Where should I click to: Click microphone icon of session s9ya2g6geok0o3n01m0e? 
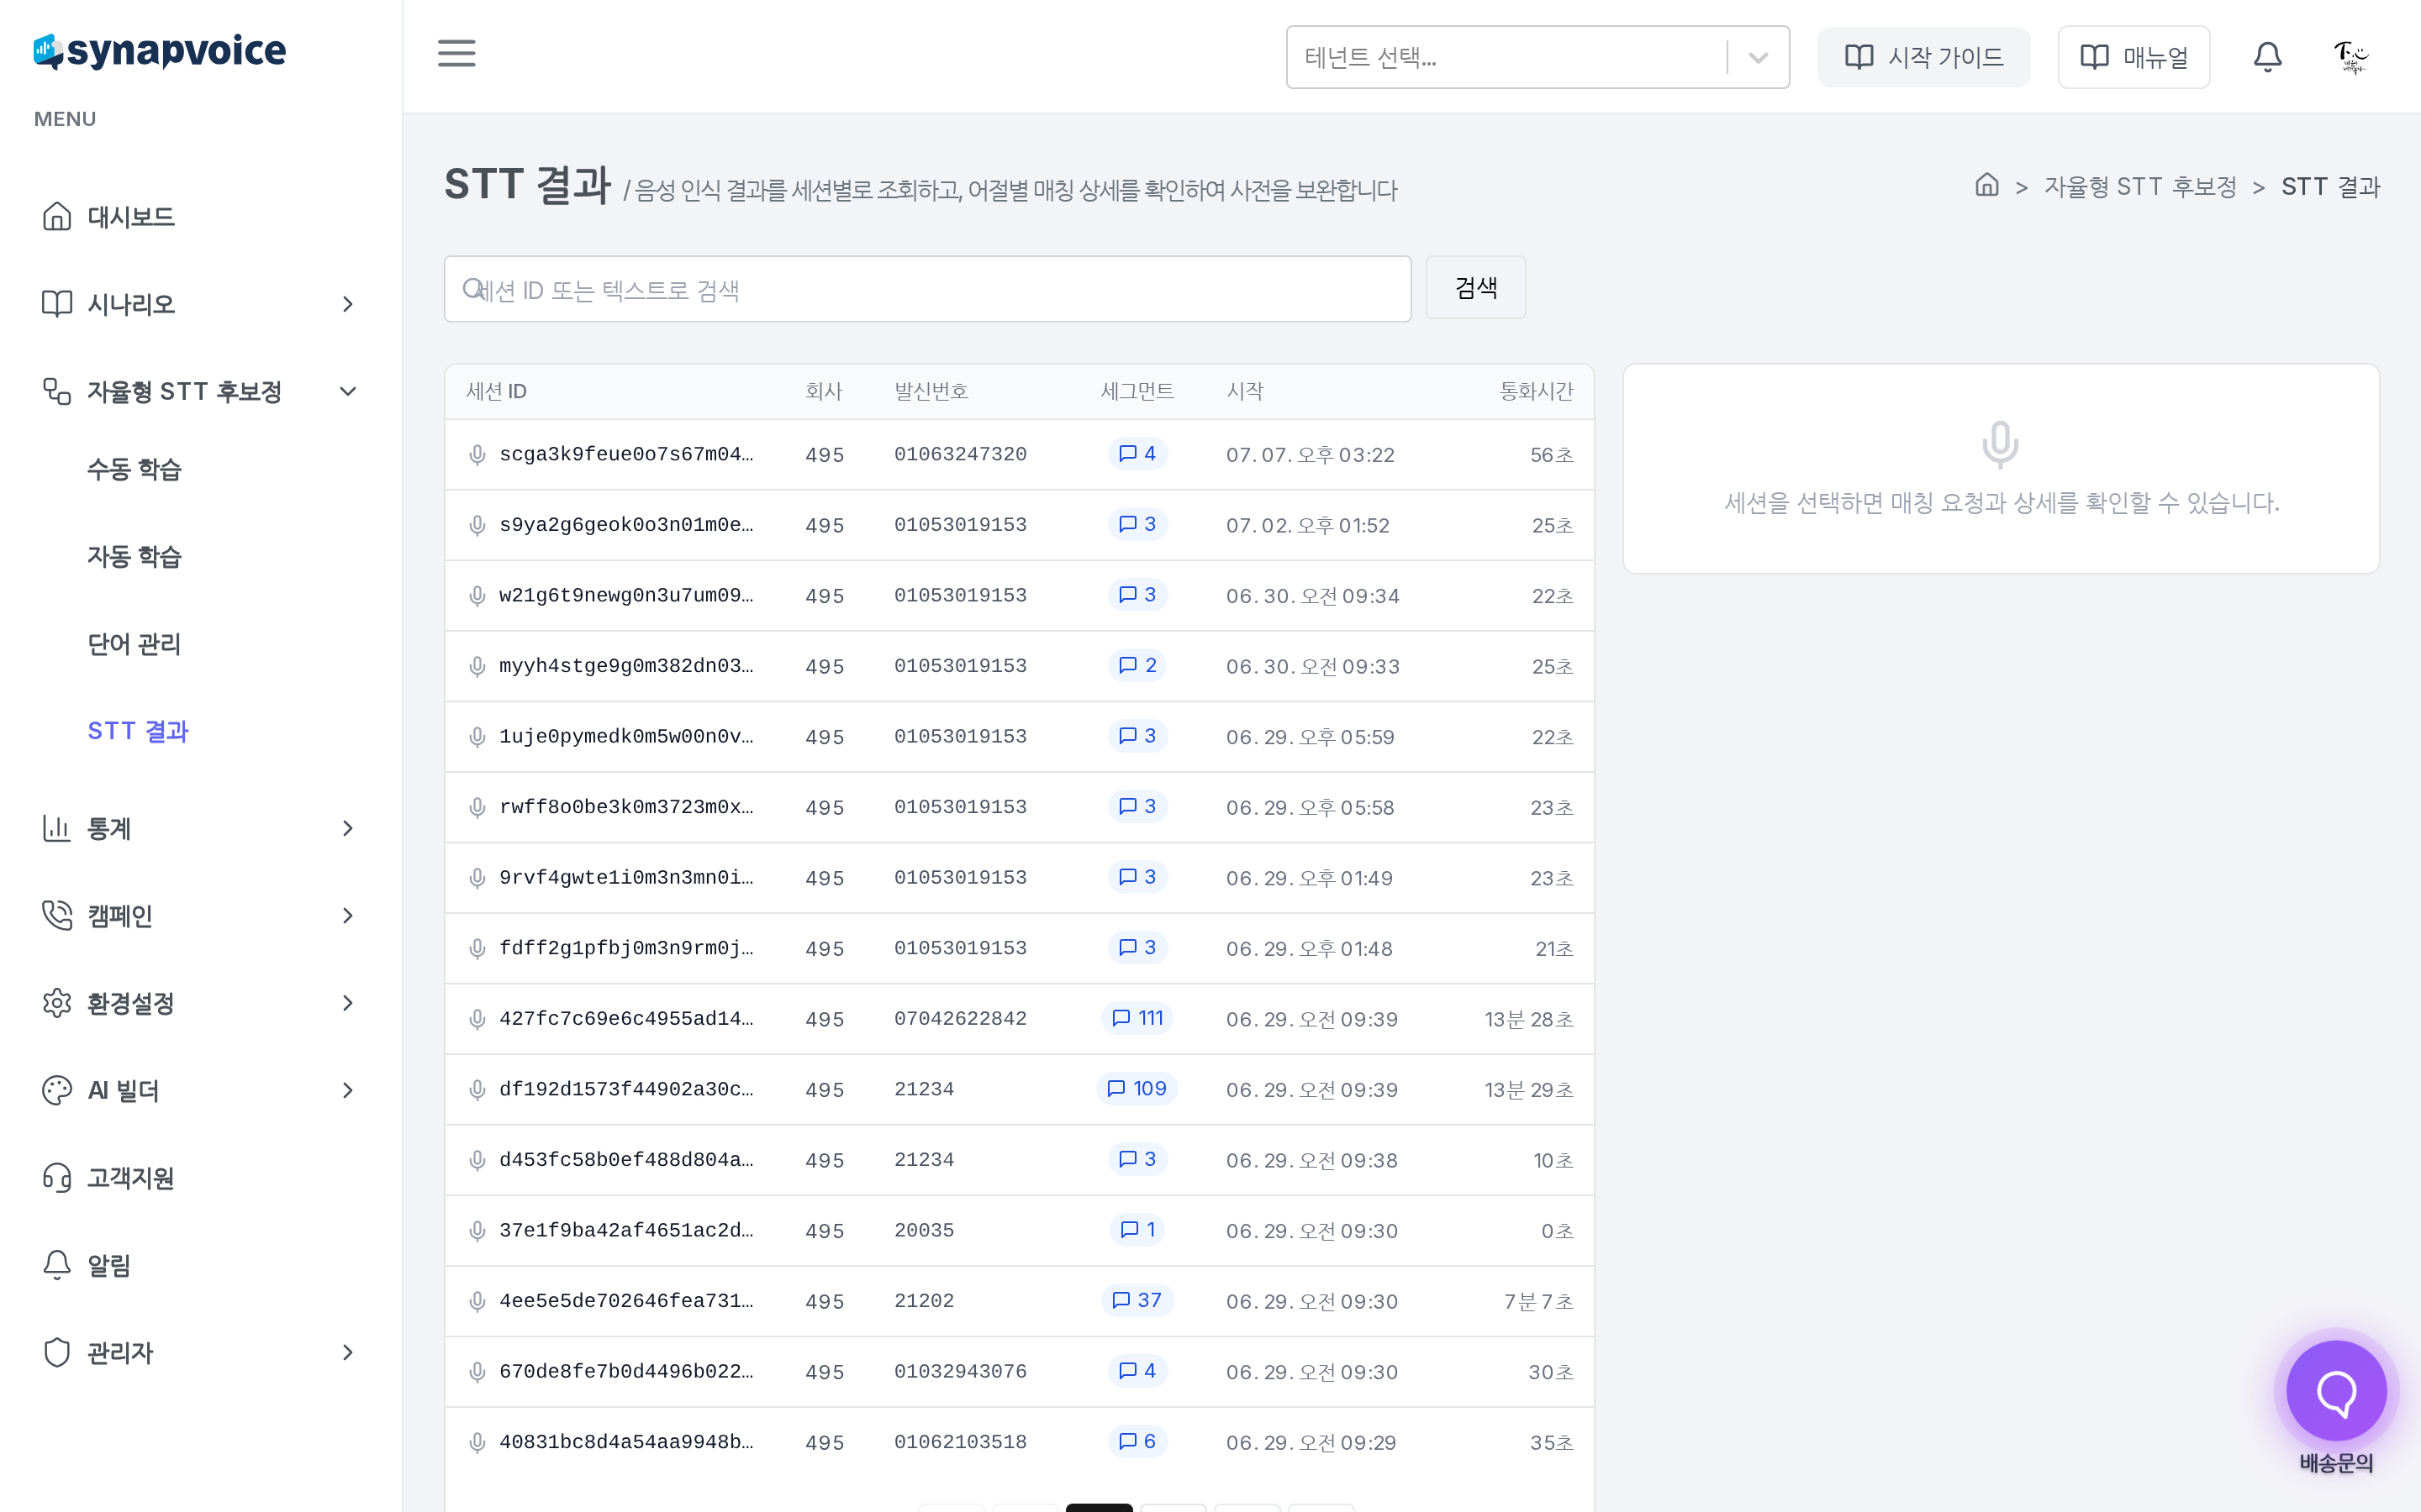(x=477, y=525)
